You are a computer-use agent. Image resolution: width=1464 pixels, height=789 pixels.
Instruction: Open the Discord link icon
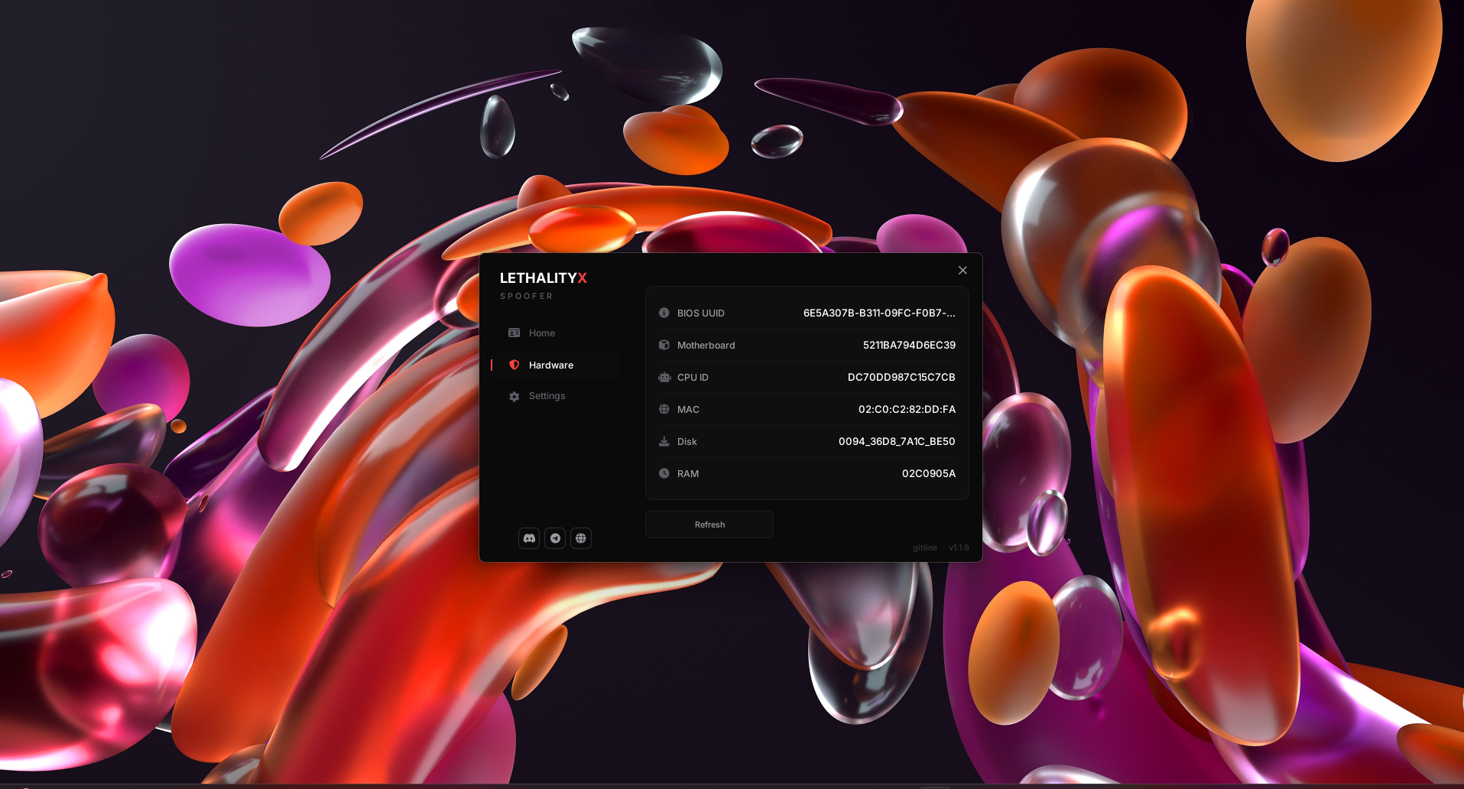coord(529,538)
